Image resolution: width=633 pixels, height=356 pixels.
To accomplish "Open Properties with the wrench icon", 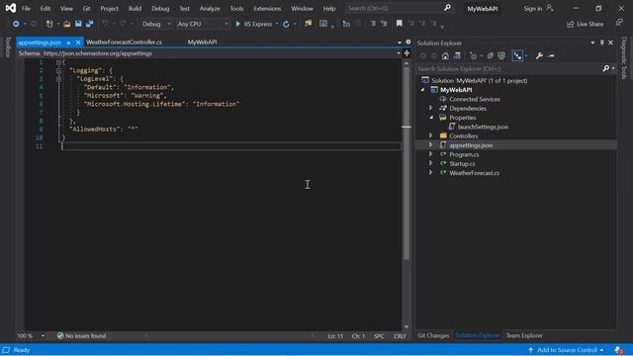I will (x=539, y=55).
